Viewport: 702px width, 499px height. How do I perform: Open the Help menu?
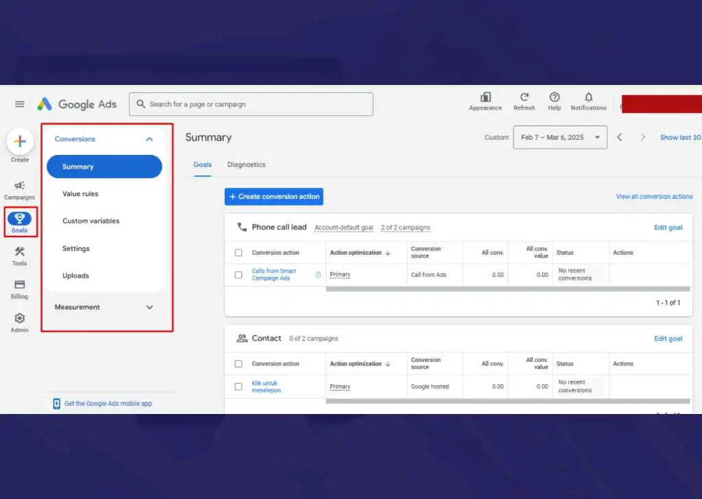point(554,101)
